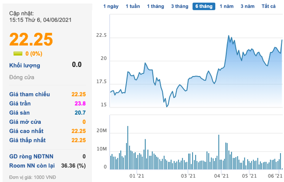The height and width of the screenshot is (182, 284).
Task: Click the large 22.25 current price
Action: pos(31,40)
